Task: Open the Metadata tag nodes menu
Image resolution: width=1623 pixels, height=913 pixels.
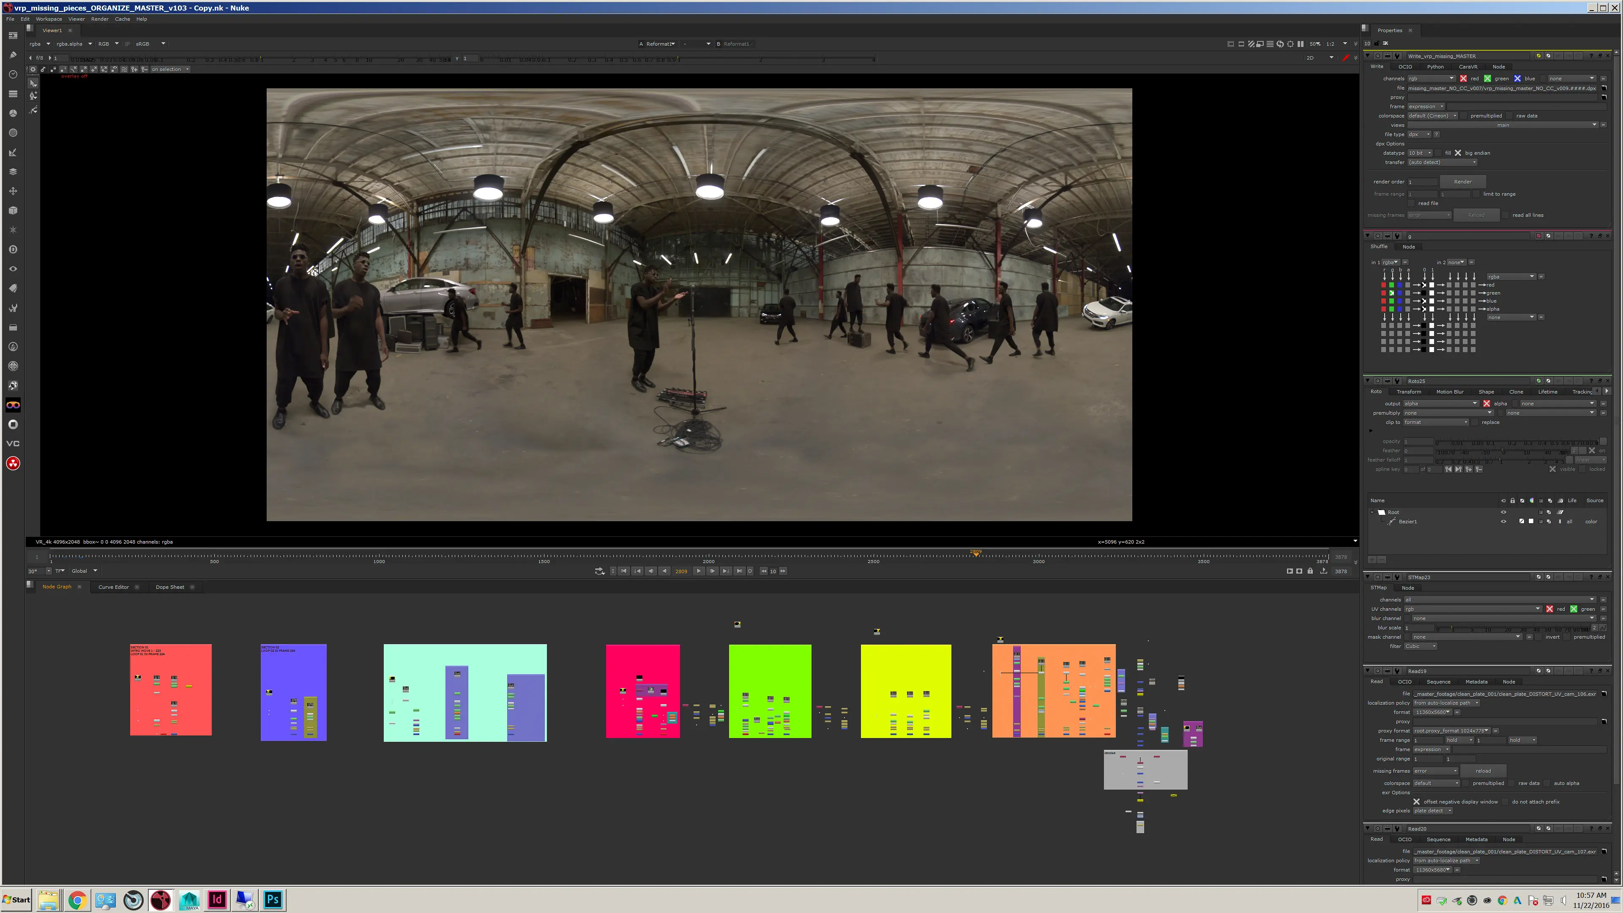Action: coord(13,289)
